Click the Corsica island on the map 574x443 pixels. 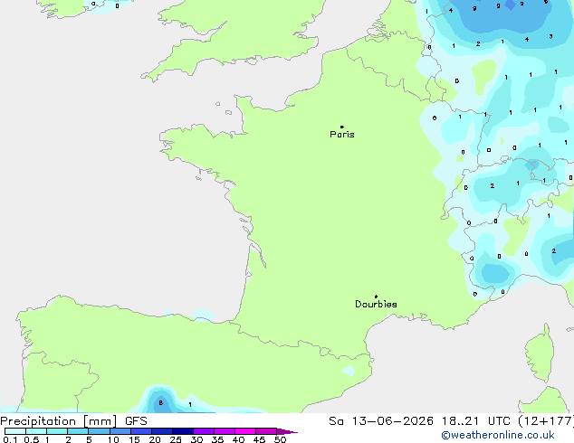point(540,353)
